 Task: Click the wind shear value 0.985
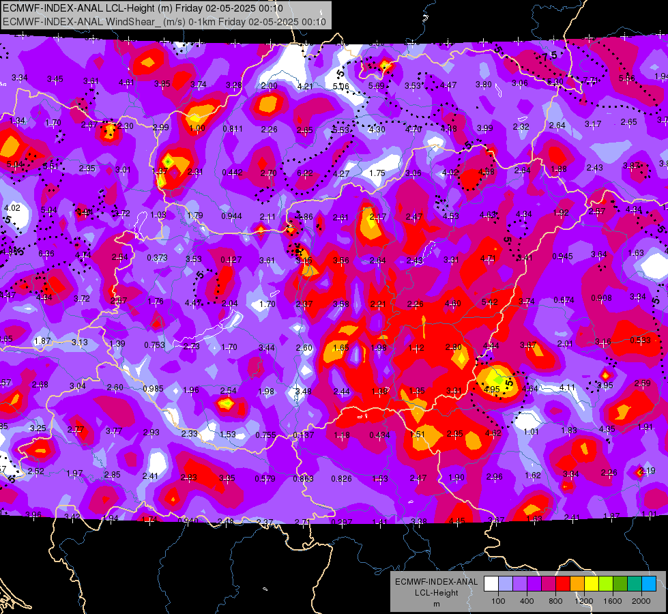coord(153,389)
